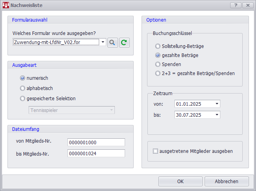Image resolution: width=256 pixels, height=191 pixels.
Task: Click the von Mitglieds-Nr. input field
Action: click(x=96, y=142)
